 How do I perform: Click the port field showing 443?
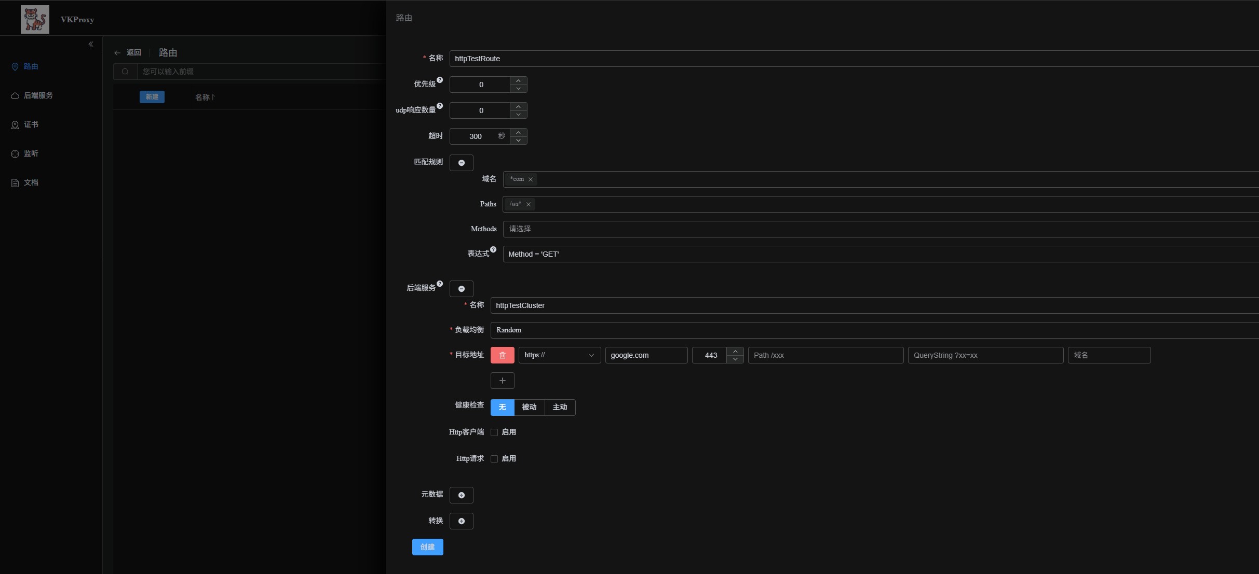[710, 355]
